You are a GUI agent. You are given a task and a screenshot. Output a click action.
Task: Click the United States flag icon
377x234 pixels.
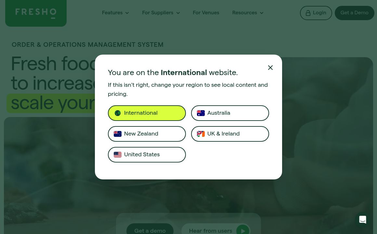pyautogui.click(x=118, y=155)
